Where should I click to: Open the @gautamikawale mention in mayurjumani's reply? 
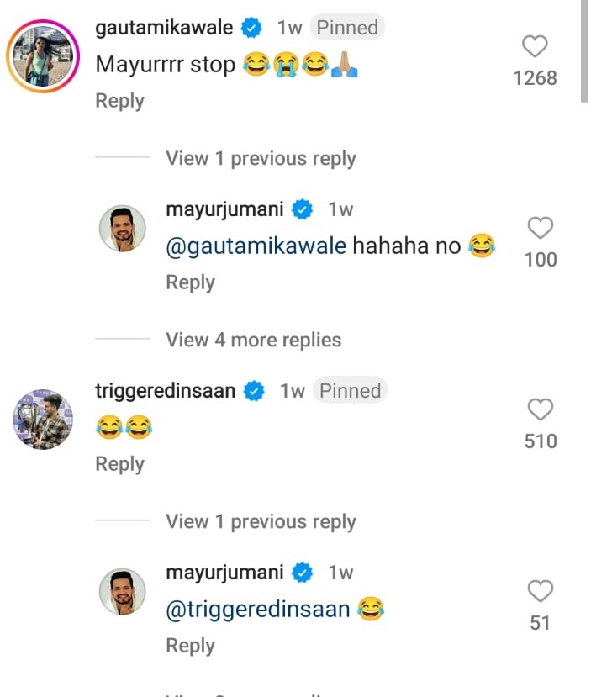[256, 246]
